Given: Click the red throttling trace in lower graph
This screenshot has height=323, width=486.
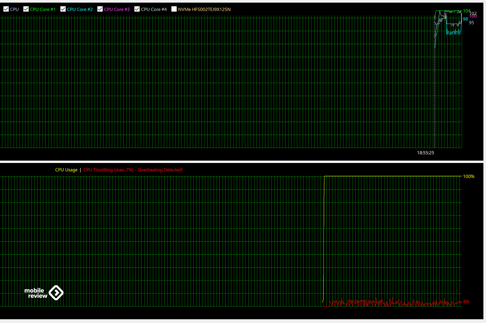Looking at the screenshot, I should (395, 303).
